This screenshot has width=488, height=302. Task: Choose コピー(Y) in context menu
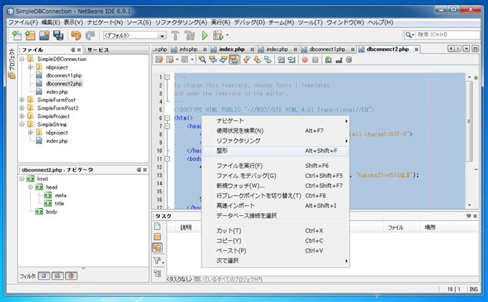click(x=276, y=241)
